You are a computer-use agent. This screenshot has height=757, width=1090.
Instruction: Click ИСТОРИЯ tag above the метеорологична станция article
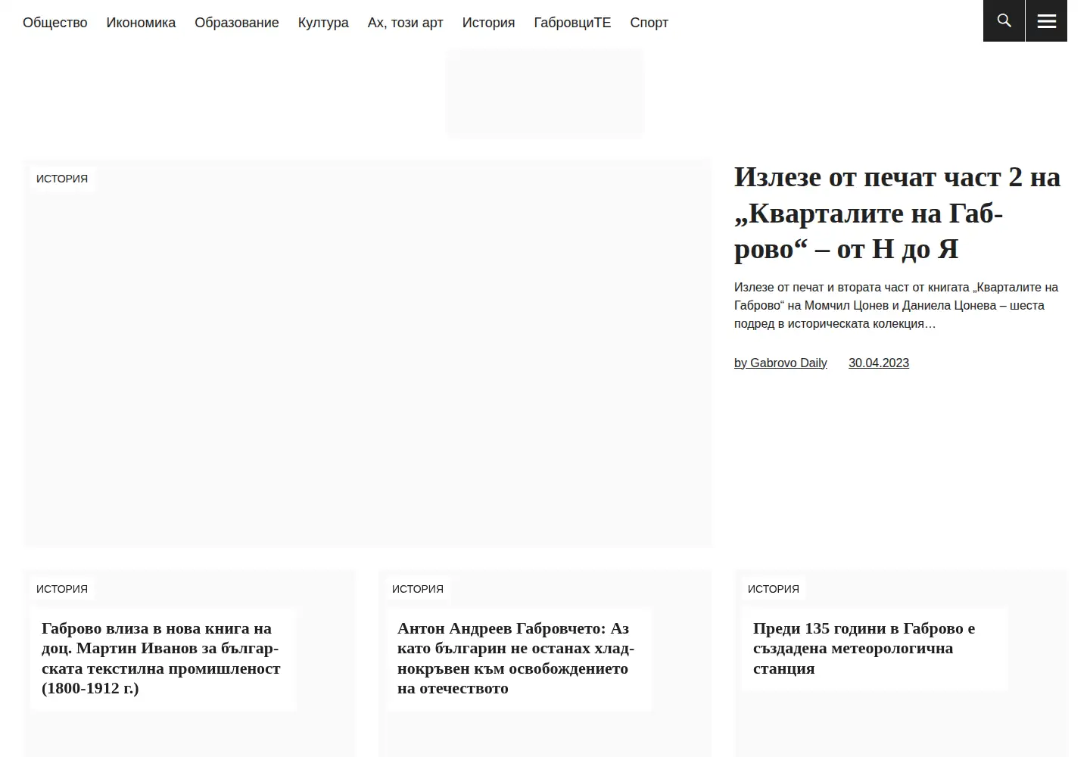[774, 589]
